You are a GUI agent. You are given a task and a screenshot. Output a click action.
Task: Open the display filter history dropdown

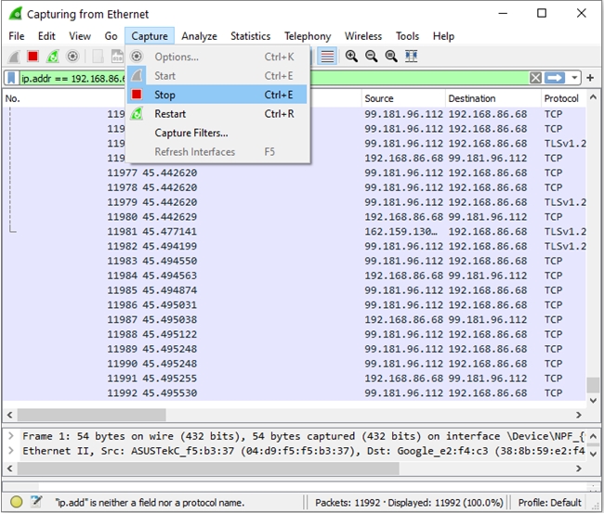pyautogui.click(x=575, y=78)
